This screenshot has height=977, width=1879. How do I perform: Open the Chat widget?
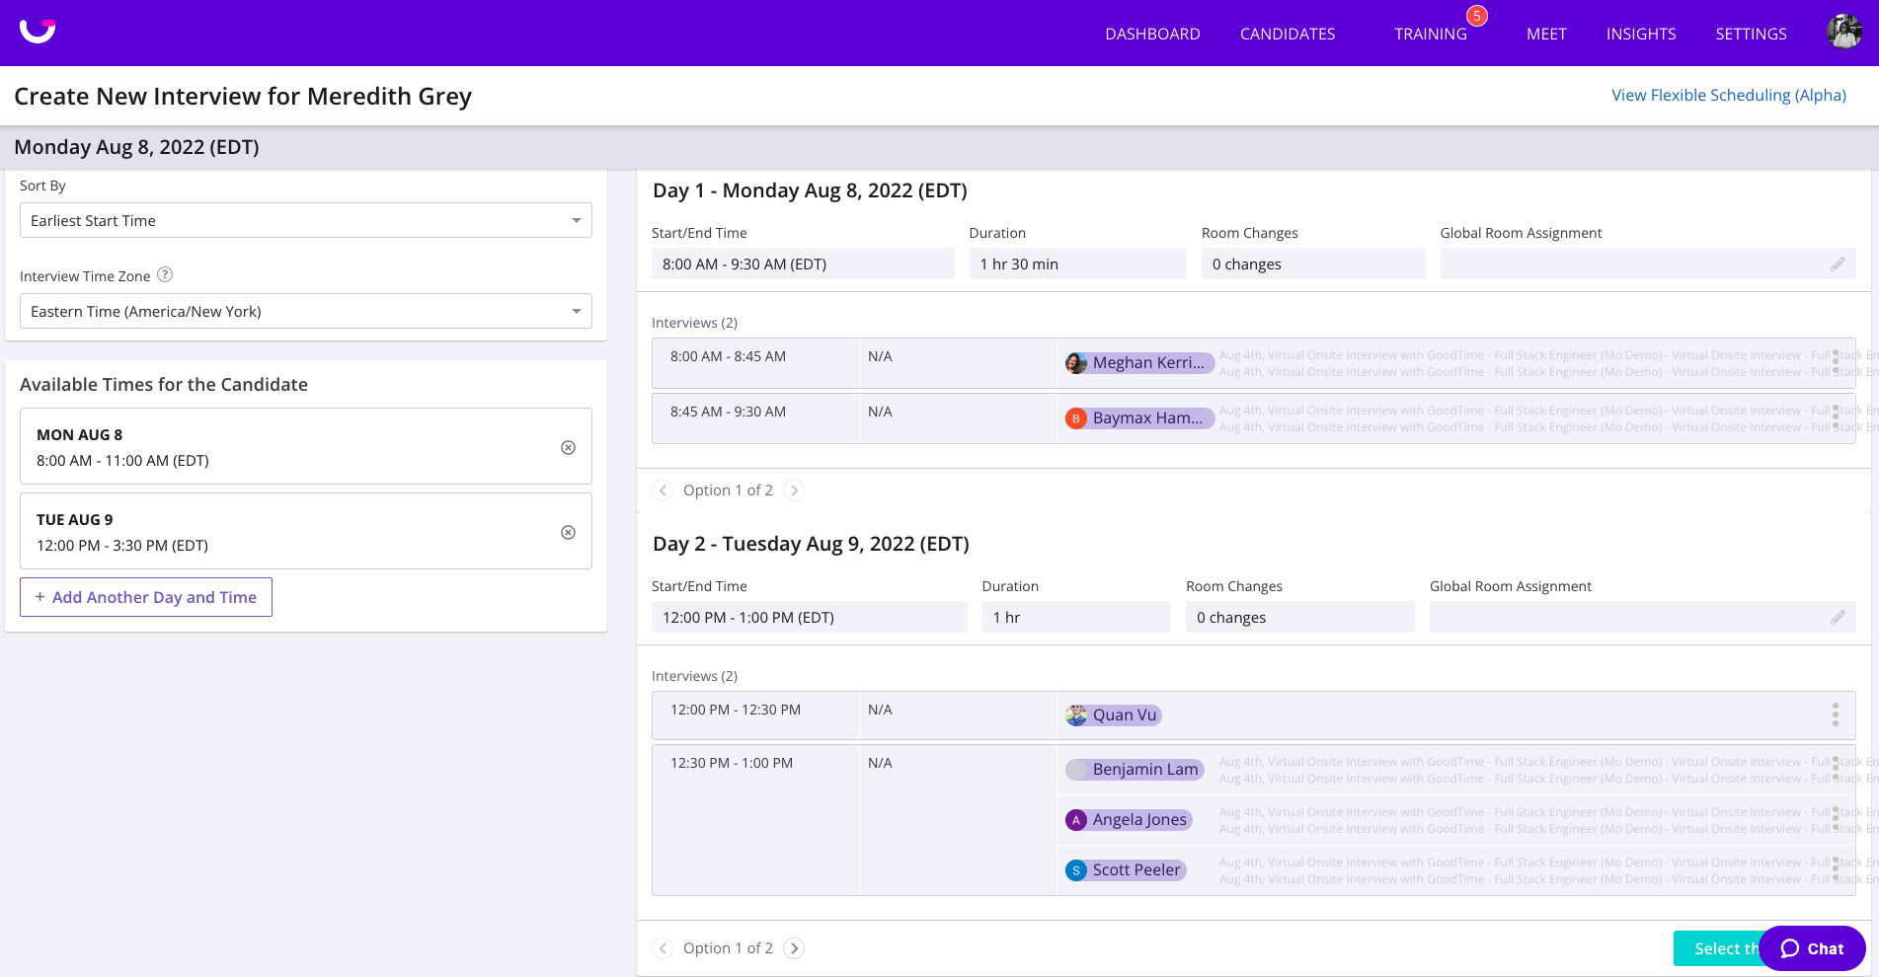1812,948
